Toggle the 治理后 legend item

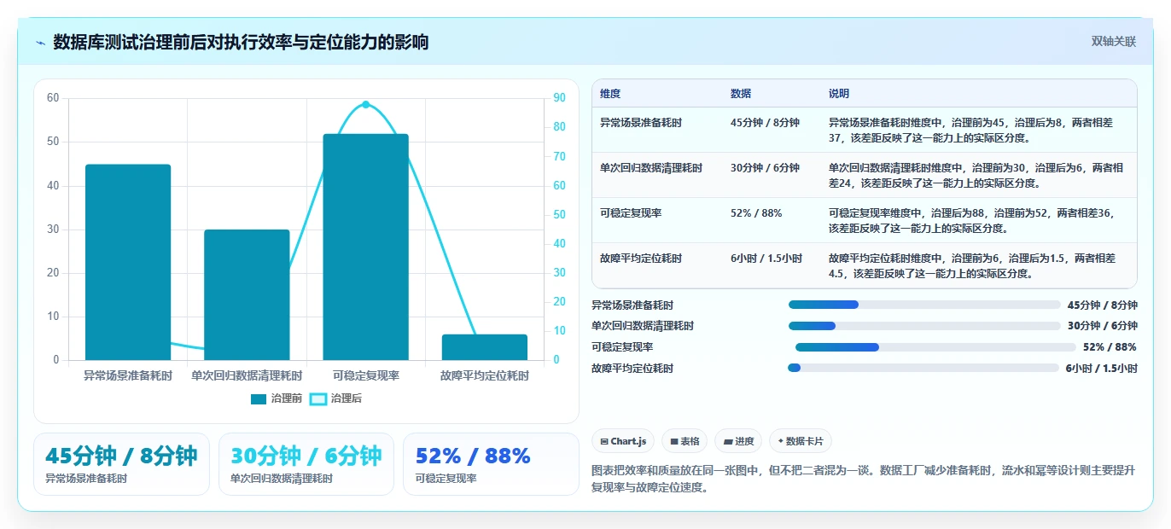(335, 398)
